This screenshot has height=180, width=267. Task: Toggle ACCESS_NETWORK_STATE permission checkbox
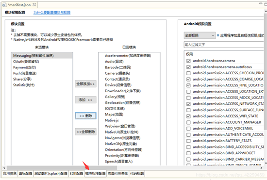pos(188,104)
